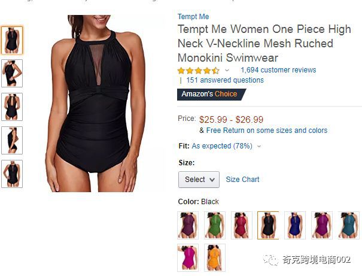Click Free Return on some sizes link
Viewport: 362px width, 276px height.
pyautogui.click(x=267, y=131)
